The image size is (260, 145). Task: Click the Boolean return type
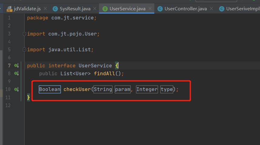50,89
